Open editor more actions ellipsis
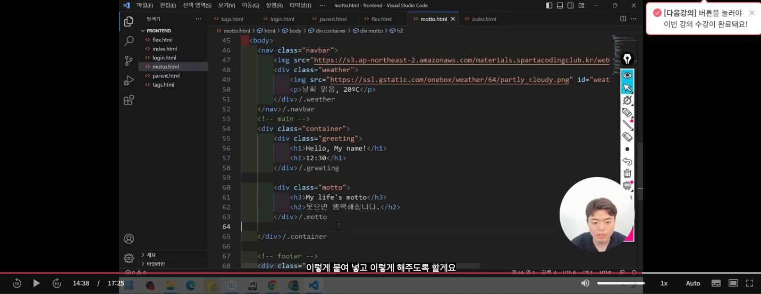The image size is (761, 294). point(633,19)
